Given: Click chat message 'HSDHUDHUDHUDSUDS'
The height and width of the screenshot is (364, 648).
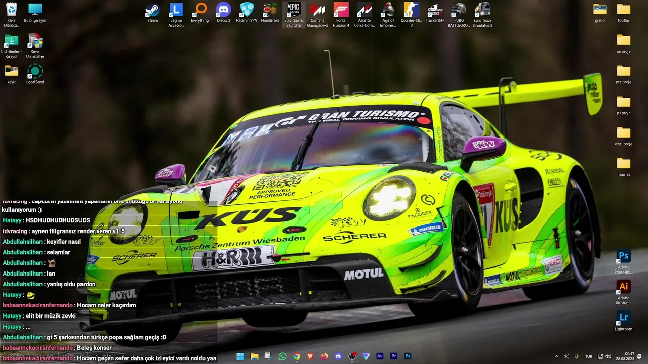Looking at the screenshot, I should [58, 220].
